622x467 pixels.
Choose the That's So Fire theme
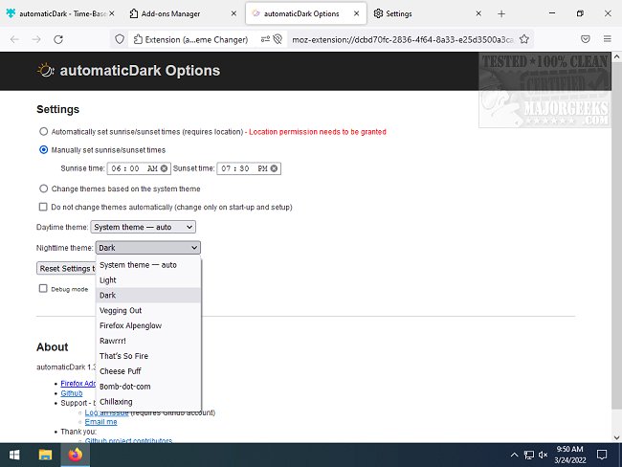tap(148, 356)
